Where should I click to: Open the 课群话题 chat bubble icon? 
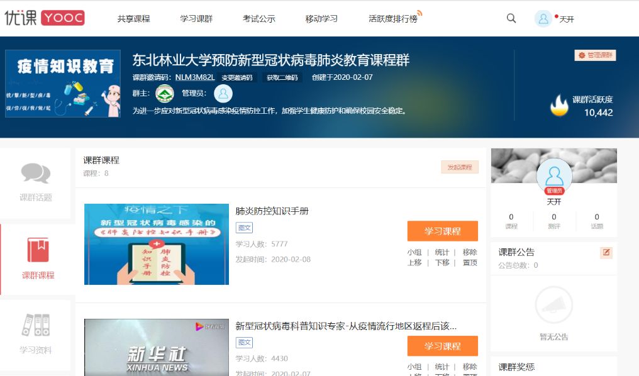click(36, 173)
